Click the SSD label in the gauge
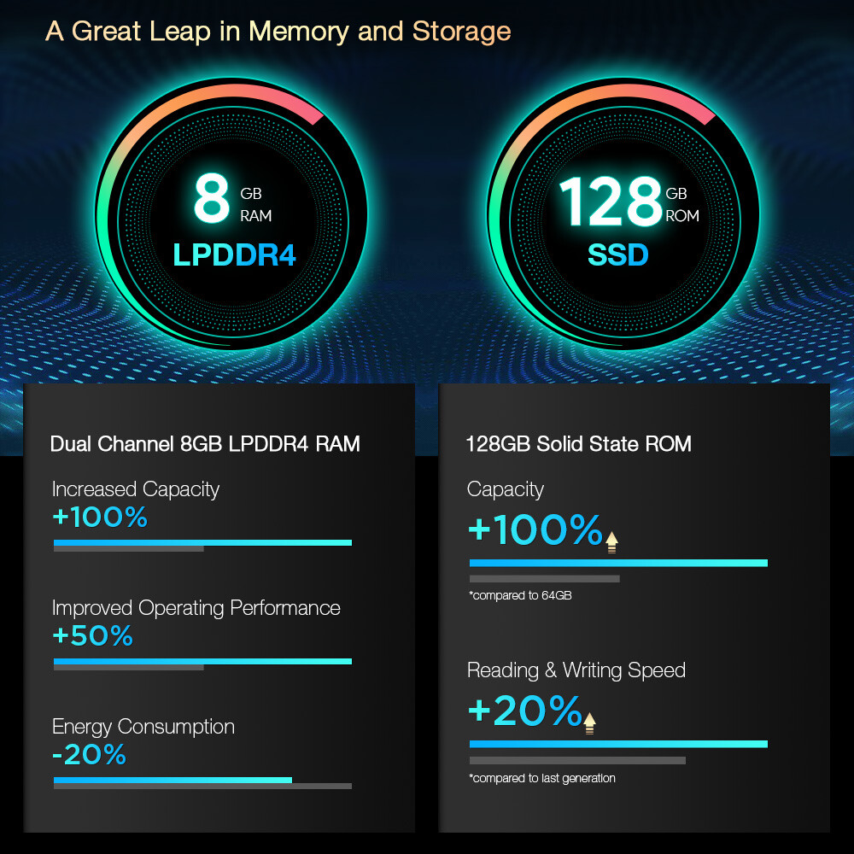The height and width of the screenshot is (854, 854). tap(618, 254)
